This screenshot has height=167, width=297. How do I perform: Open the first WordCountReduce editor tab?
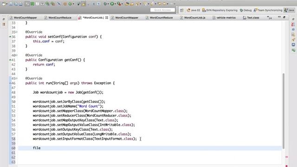[58, 18]
